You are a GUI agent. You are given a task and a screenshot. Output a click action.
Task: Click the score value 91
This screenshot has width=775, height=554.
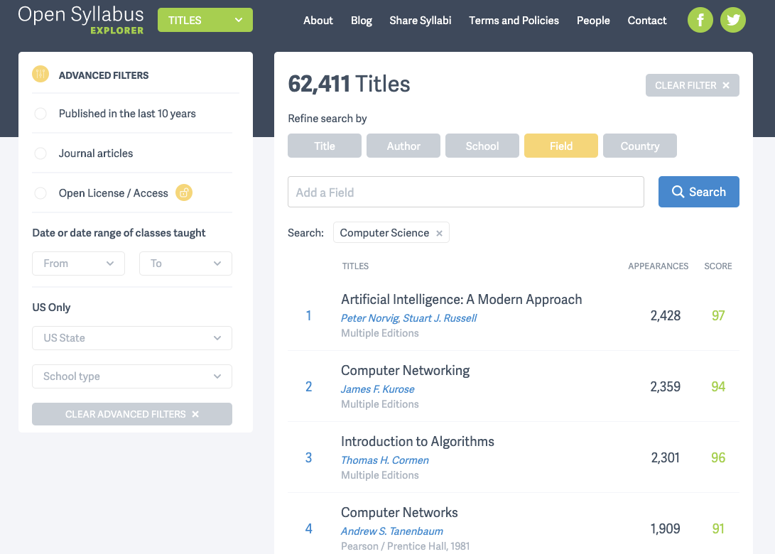(x=718, y=529)
